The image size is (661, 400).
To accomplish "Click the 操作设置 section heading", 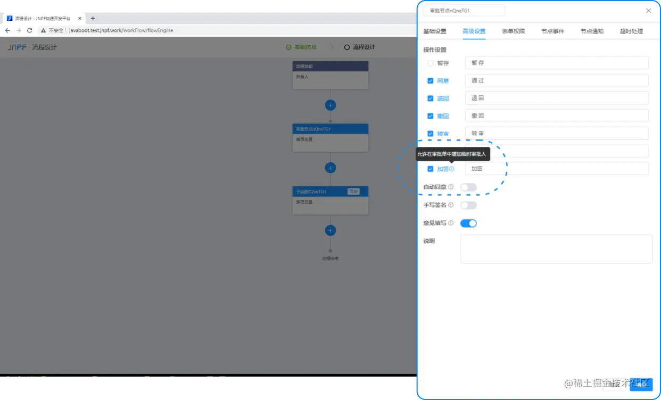I will (x=435, y=50).
